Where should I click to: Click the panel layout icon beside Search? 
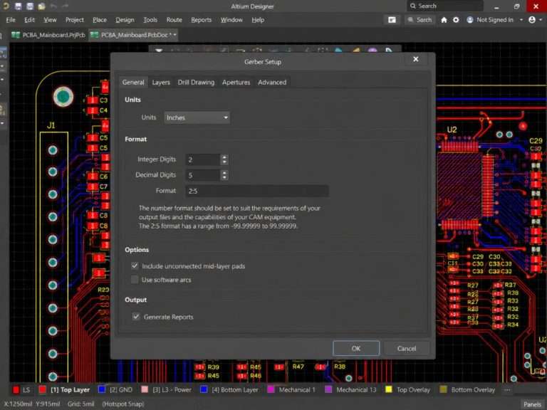(392, 20)
